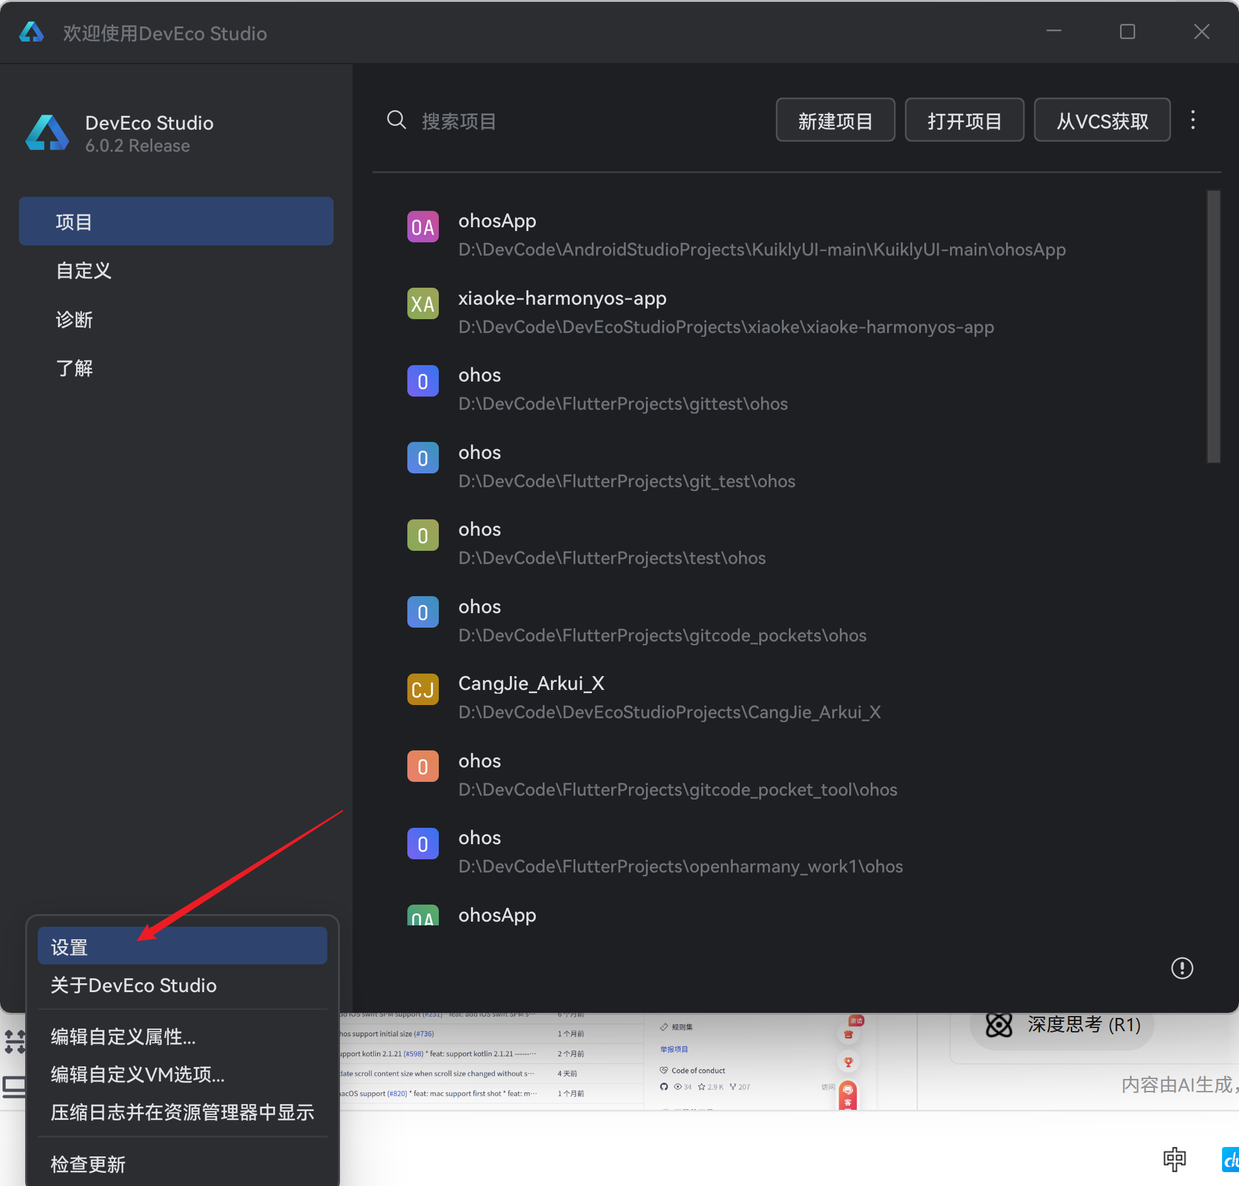Image resolution: width=1239 pixels, height=1186 pixels.
Task: Click the O icon of openharmany_work1 project
Action: tap(422, 844)
